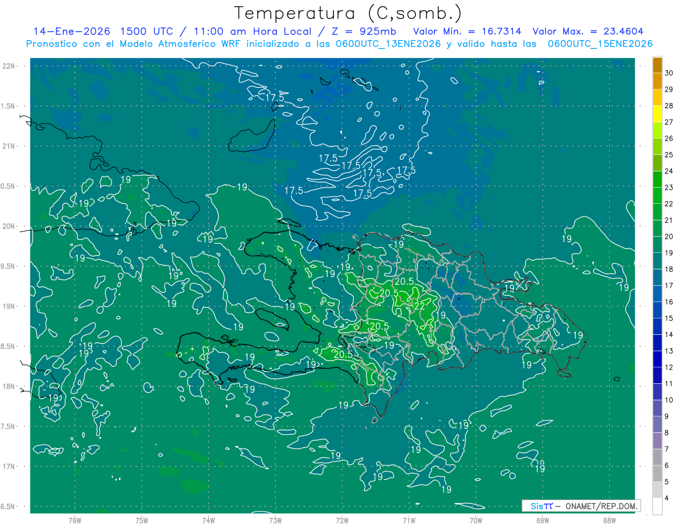
Task: Click the title "Temperatura (C,somb.)"
Action: 348,14
